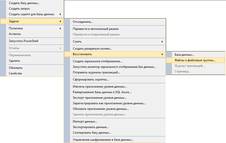Click 'База данных...' in the restore submenu
The width and height of the screenshot is (226, 143).
[184, 54]
